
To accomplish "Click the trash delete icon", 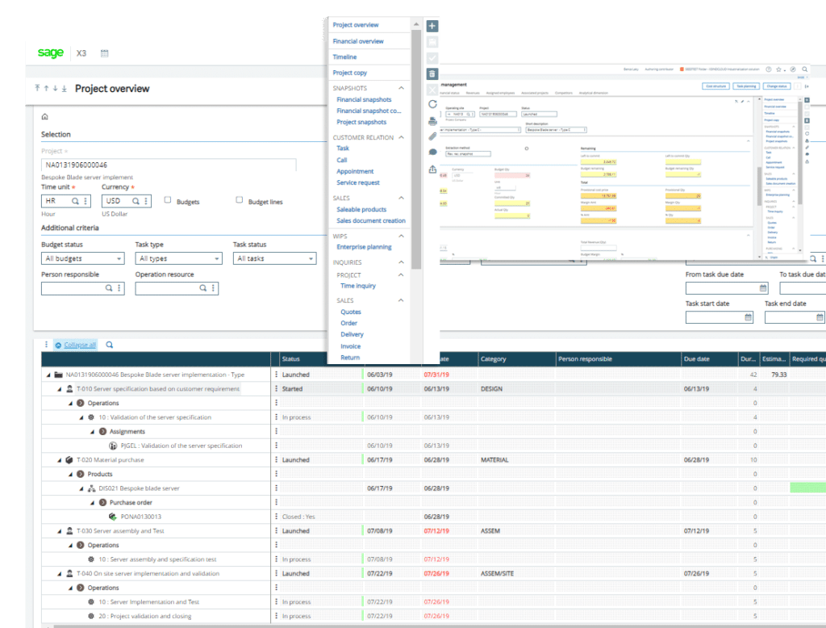I will [x=432, y=73].
